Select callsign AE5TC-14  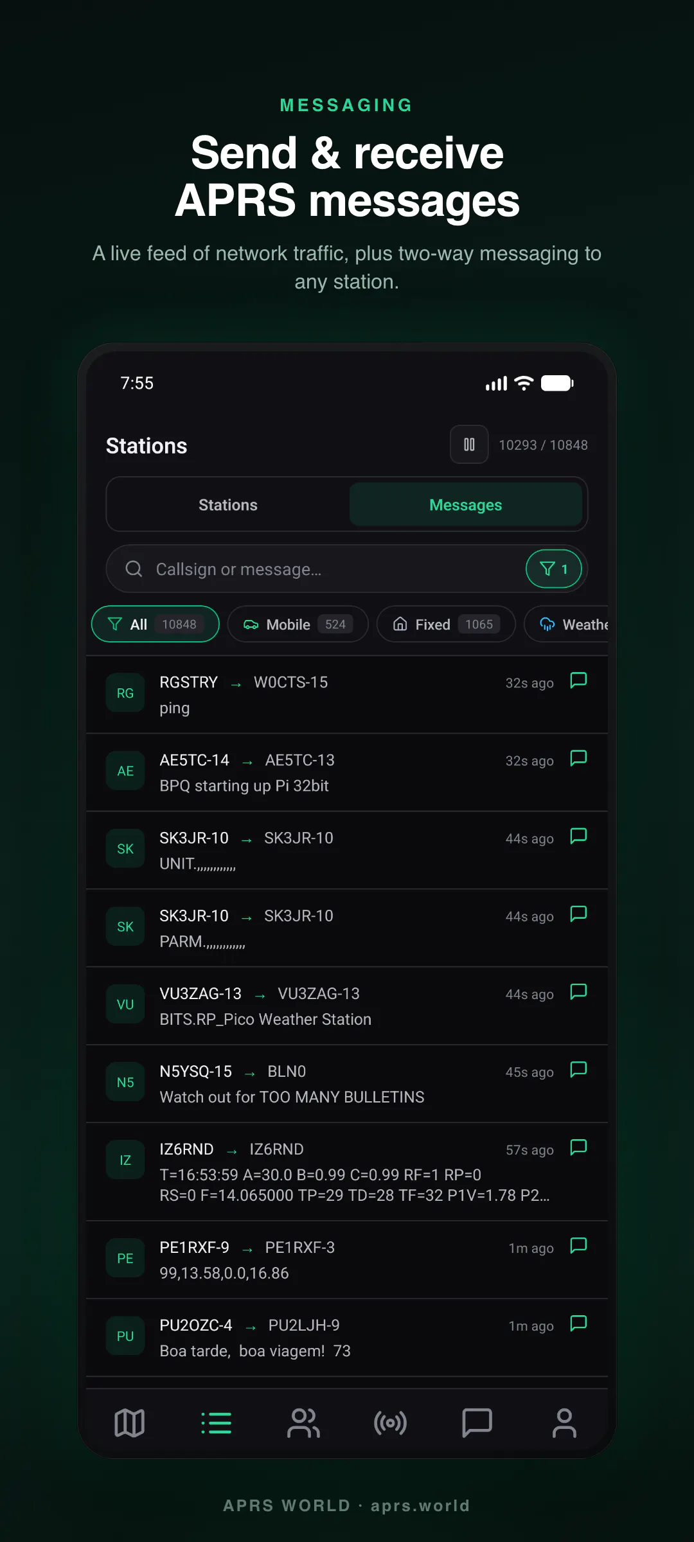[194, 760]
